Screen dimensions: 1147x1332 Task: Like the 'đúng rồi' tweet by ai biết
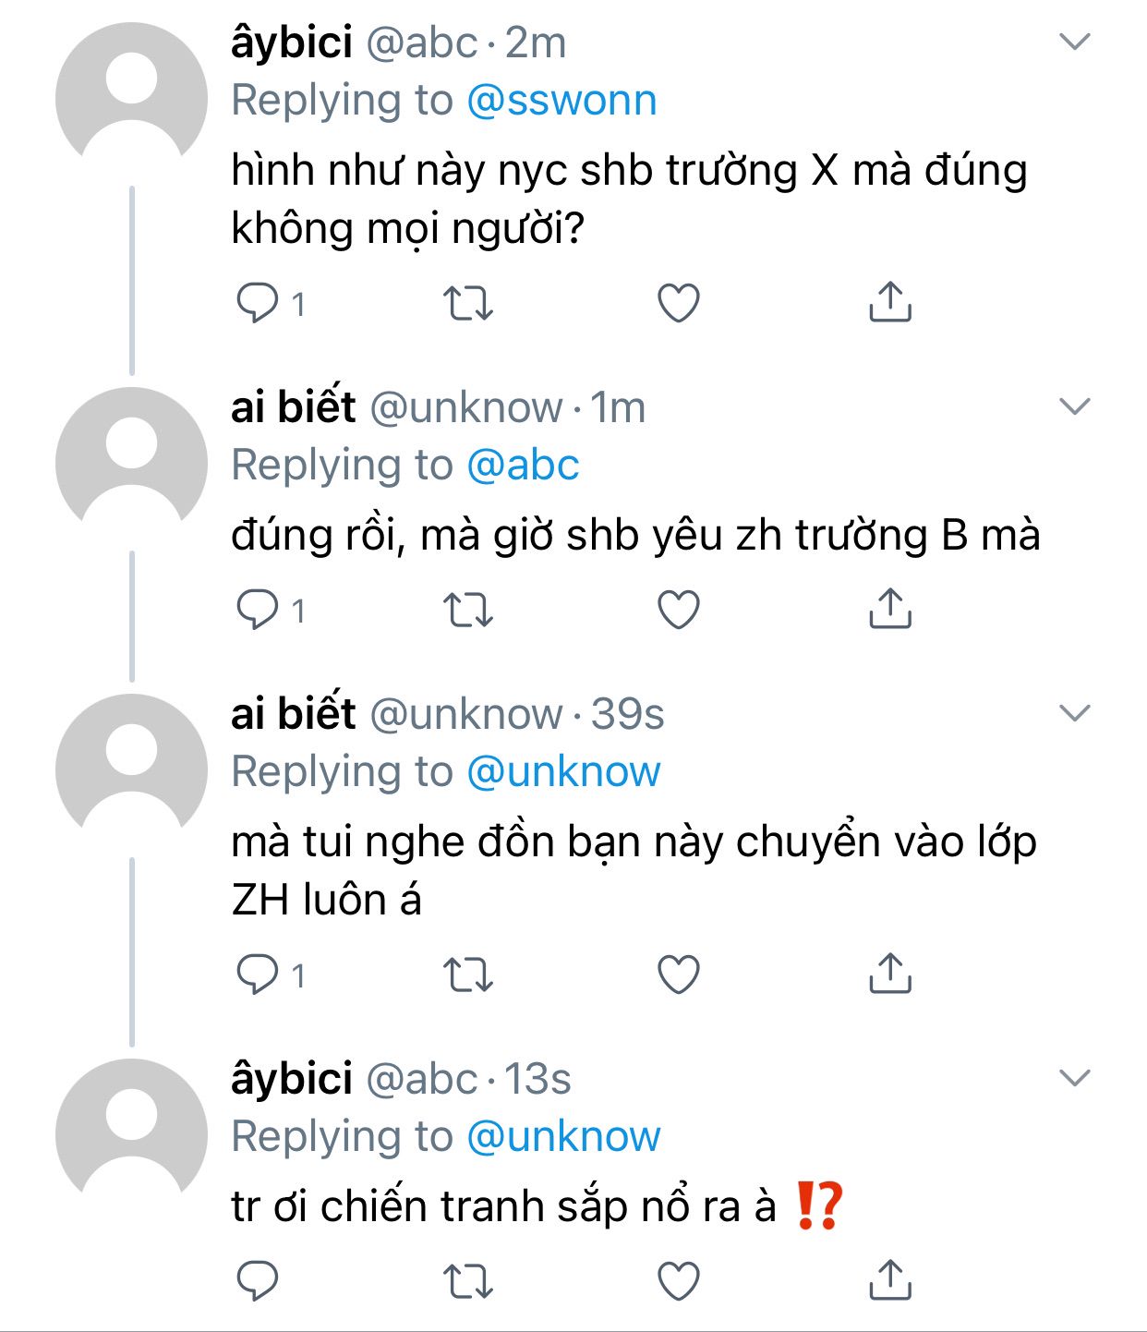pyautogui.click(x=679, y=610)
